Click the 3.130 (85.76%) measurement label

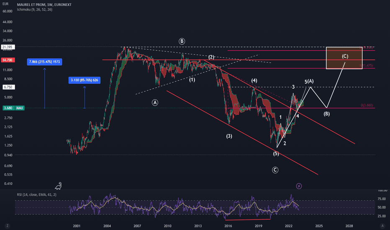(x=84, y=80)
